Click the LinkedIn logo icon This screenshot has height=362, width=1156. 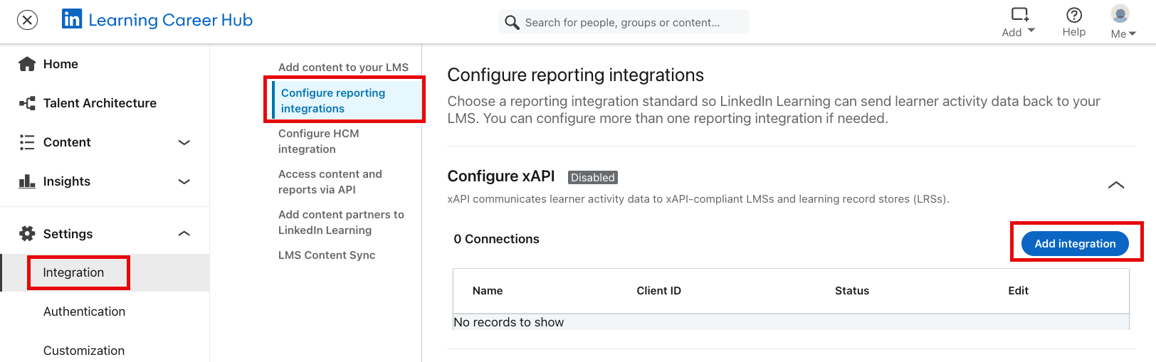(72, 19)
